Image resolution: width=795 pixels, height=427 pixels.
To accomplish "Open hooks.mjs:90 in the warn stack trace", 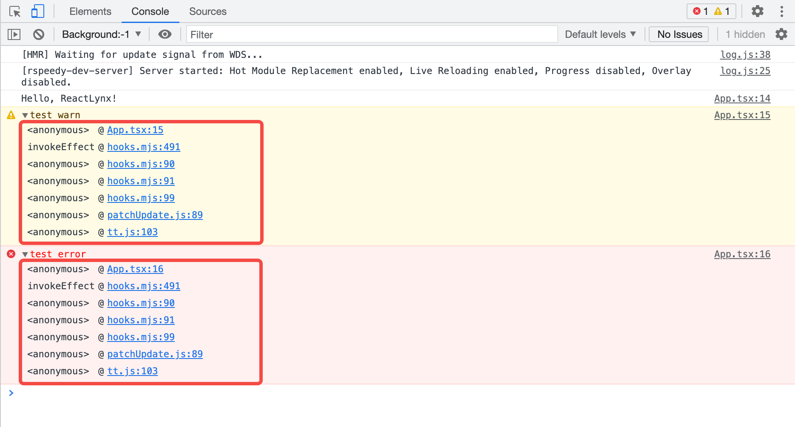I will pos(141,164).
